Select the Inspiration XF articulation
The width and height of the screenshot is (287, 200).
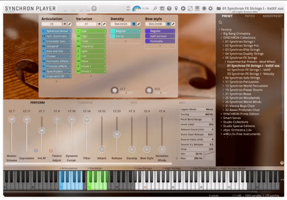56,76
